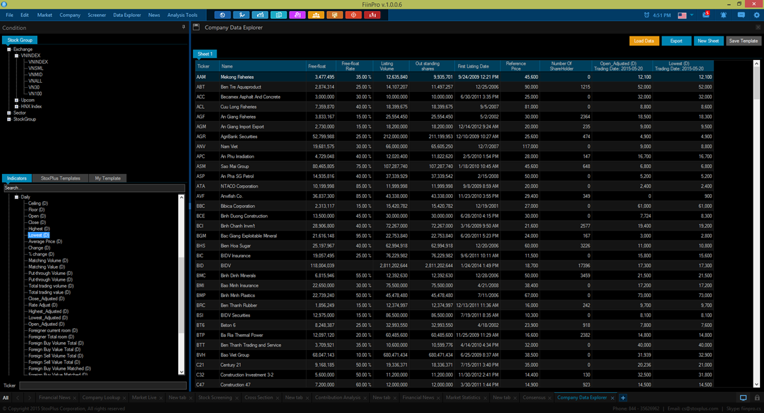Open the Analysis Tools menu
Viewport: 764px width, 413px height.
pos(182,15)
